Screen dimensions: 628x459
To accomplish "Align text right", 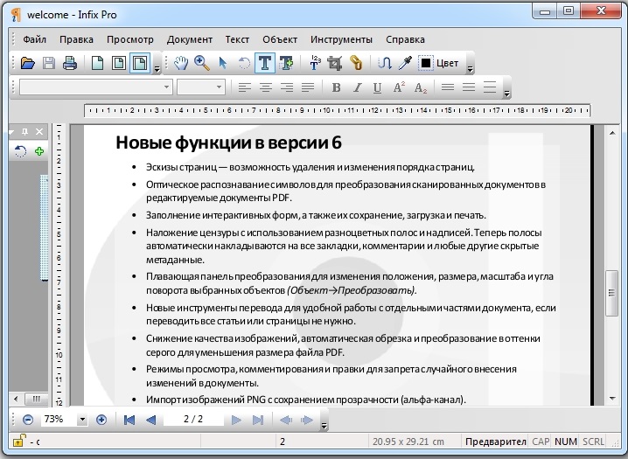I will pos(287,87).
